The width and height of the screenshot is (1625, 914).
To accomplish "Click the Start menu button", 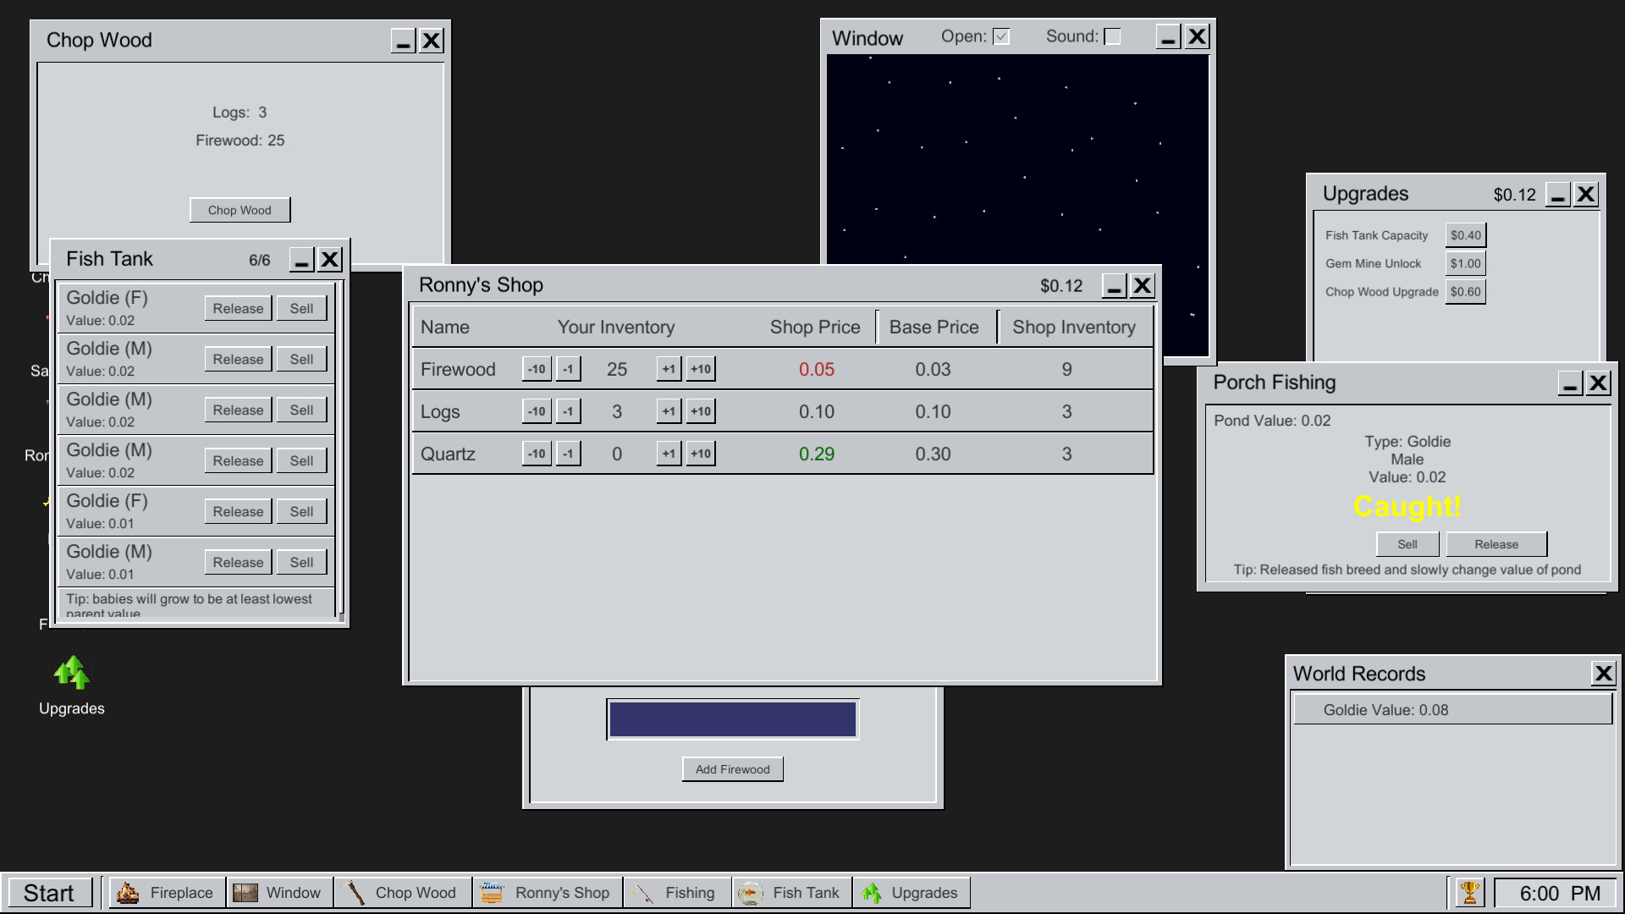I will pos(49,893).
